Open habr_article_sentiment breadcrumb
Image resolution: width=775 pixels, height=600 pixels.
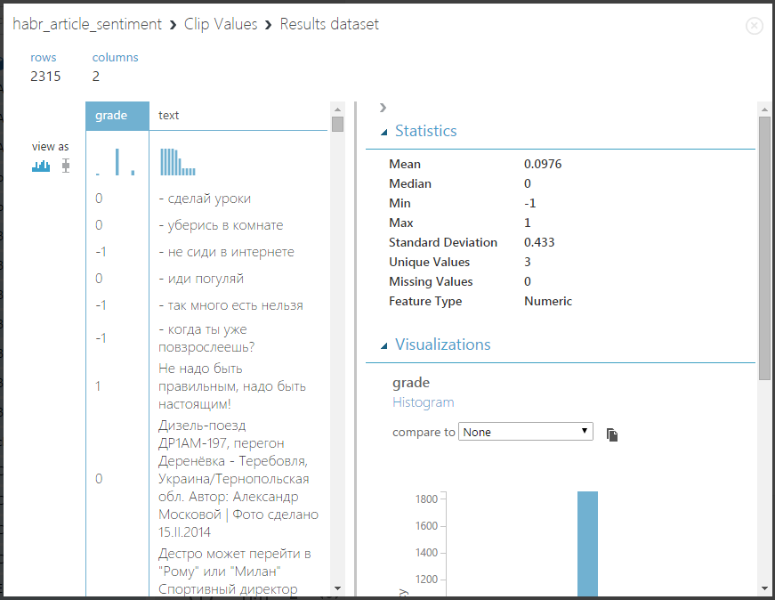87,24
